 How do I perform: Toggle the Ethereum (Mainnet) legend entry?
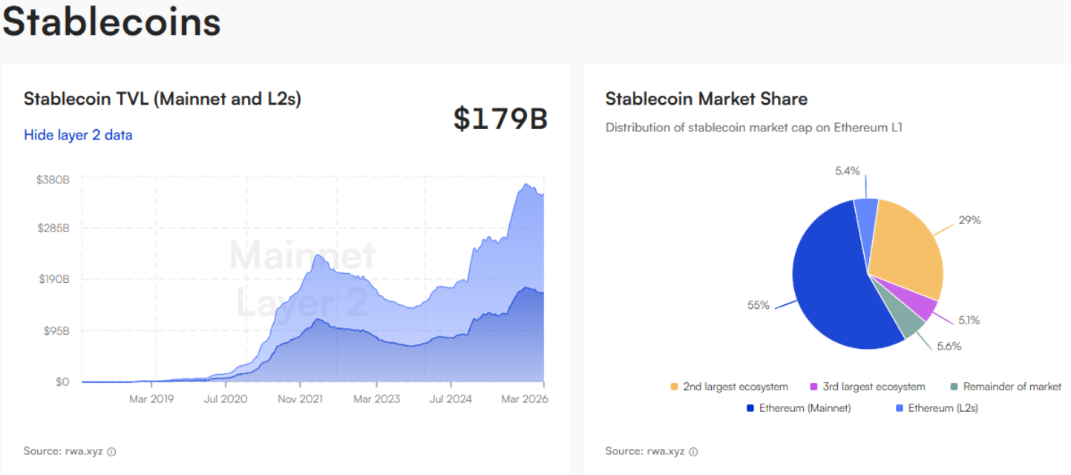(x=805, y=407)
